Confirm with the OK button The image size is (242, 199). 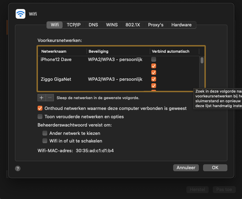coord(215,168)
